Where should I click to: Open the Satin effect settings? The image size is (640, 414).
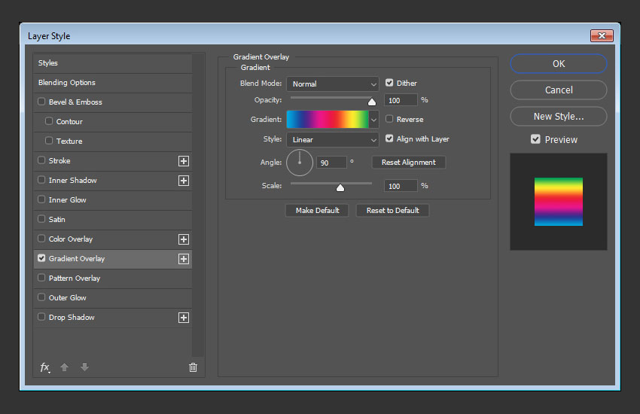click(x=113, y=220)
